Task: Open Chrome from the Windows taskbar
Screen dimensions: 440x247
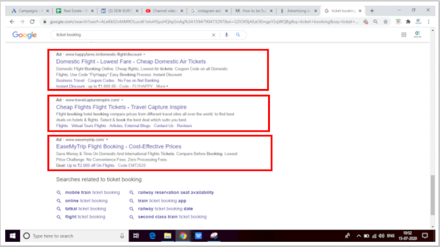Action: pyautogui.click(x=183, y=236)
